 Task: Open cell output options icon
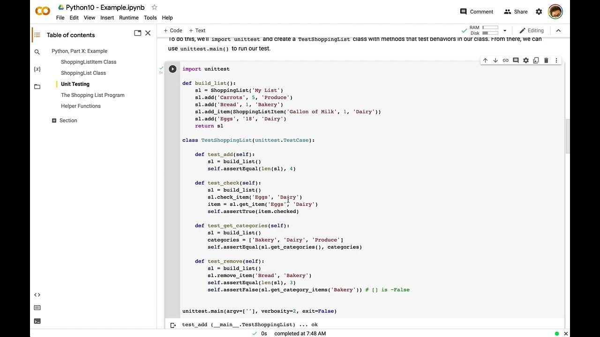(172, 325)
